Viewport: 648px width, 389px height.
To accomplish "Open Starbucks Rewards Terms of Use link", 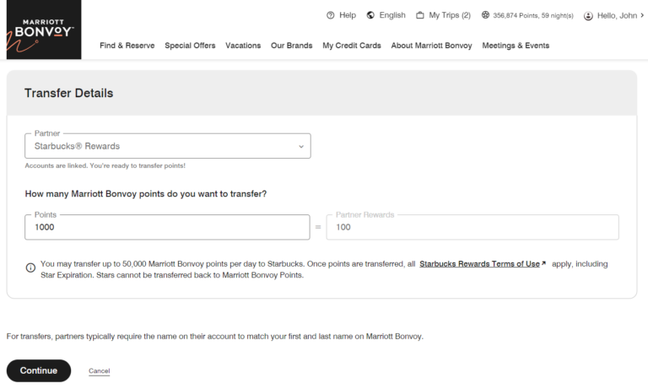I will (x=480, y=264).
